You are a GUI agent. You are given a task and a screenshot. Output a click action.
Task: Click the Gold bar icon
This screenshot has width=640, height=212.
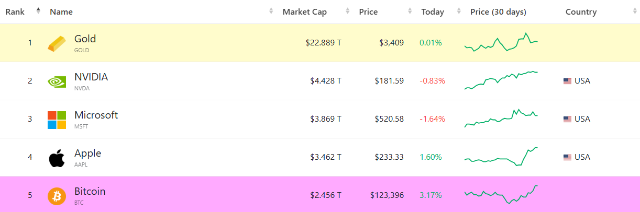[57, 43]
